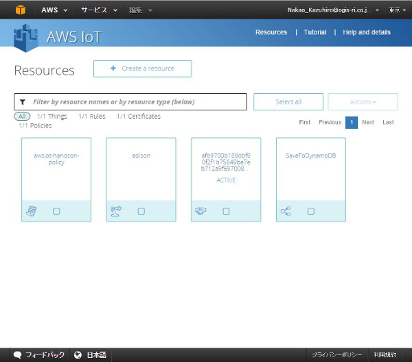412x362 pixels.
Task: Go to Last page
Action: pos(388,122)
